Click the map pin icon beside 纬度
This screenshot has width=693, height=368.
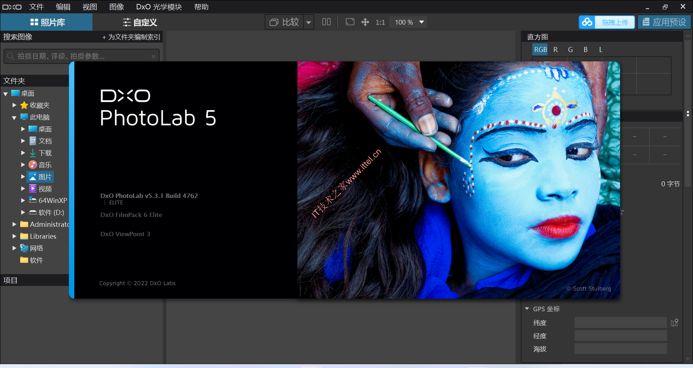[675, 322]
